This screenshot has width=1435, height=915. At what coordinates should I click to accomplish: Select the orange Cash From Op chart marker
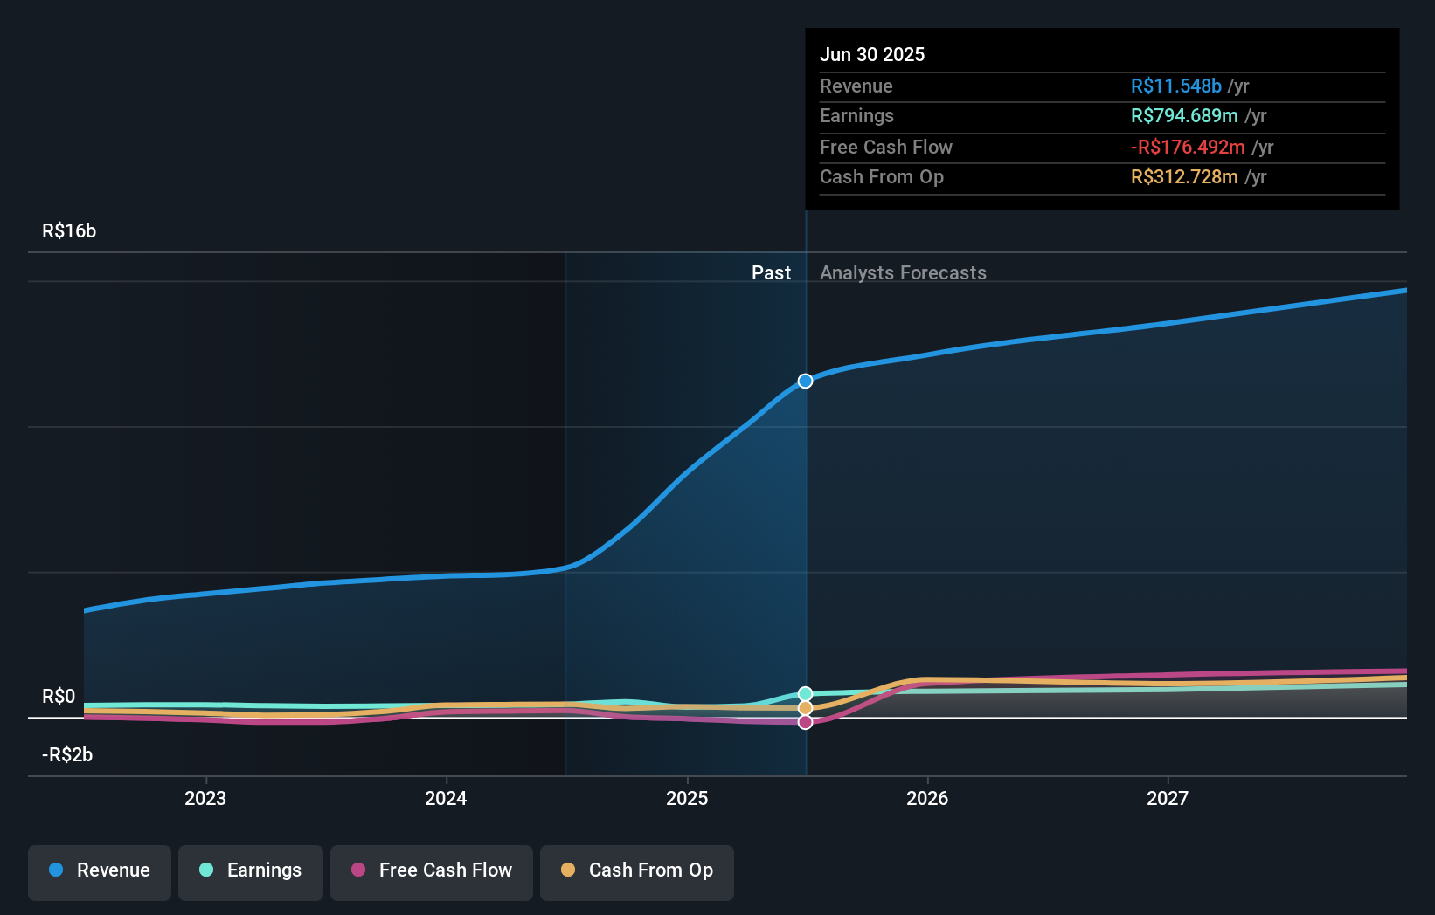tap(805, 706)
